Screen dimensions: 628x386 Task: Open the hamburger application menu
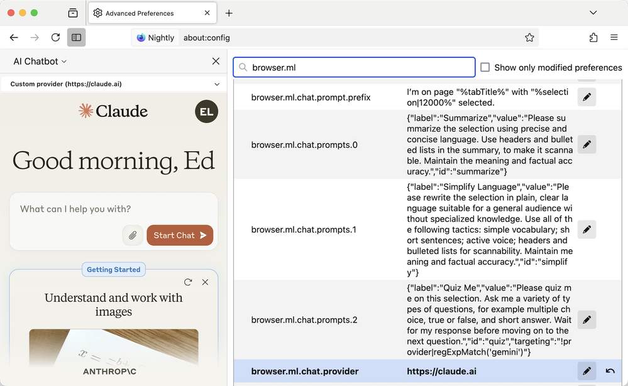tap(614, 38)
